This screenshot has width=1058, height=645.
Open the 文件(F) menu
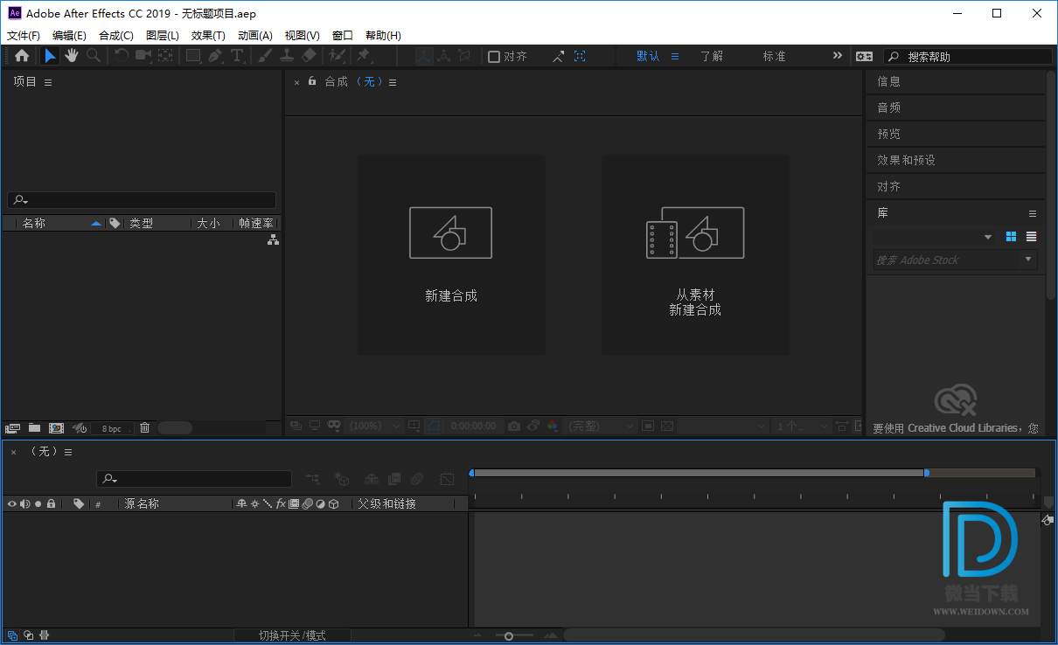[x=24, y=36]
